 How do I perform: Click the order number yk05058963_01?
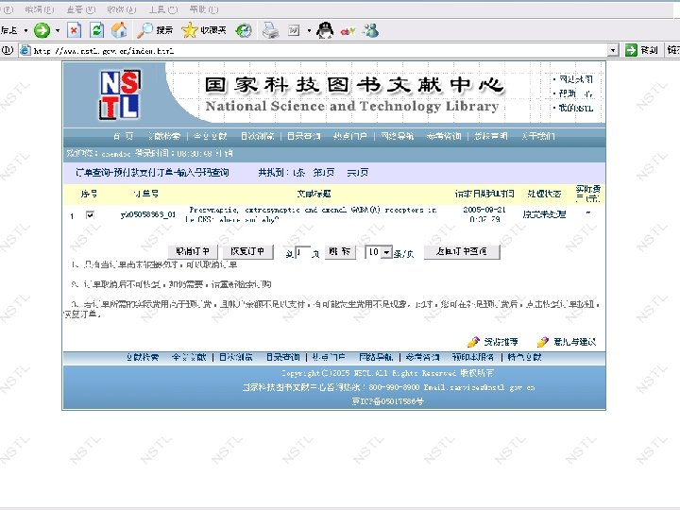coord(148,214)
